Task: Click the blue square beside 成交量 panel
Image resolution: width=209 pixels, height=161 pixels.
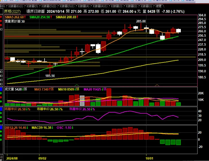Action: point(1,89)
